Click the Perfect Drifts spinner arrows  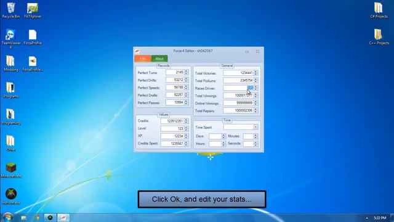click(x=186, y=80)
